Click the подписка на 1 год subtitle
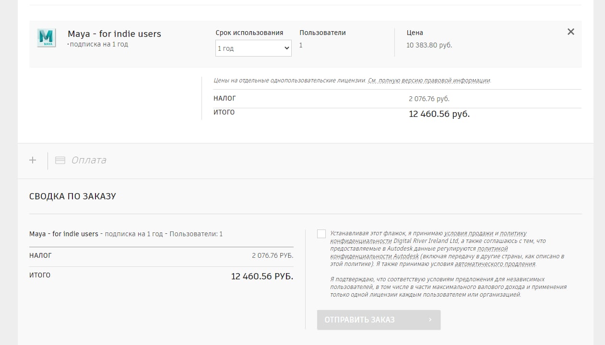The height and width of the screenshot is (345, 605). pos(99,45)
